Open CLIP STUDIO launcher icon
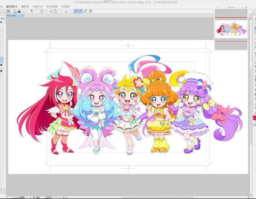The image size is (256, 199). (9, 11)
